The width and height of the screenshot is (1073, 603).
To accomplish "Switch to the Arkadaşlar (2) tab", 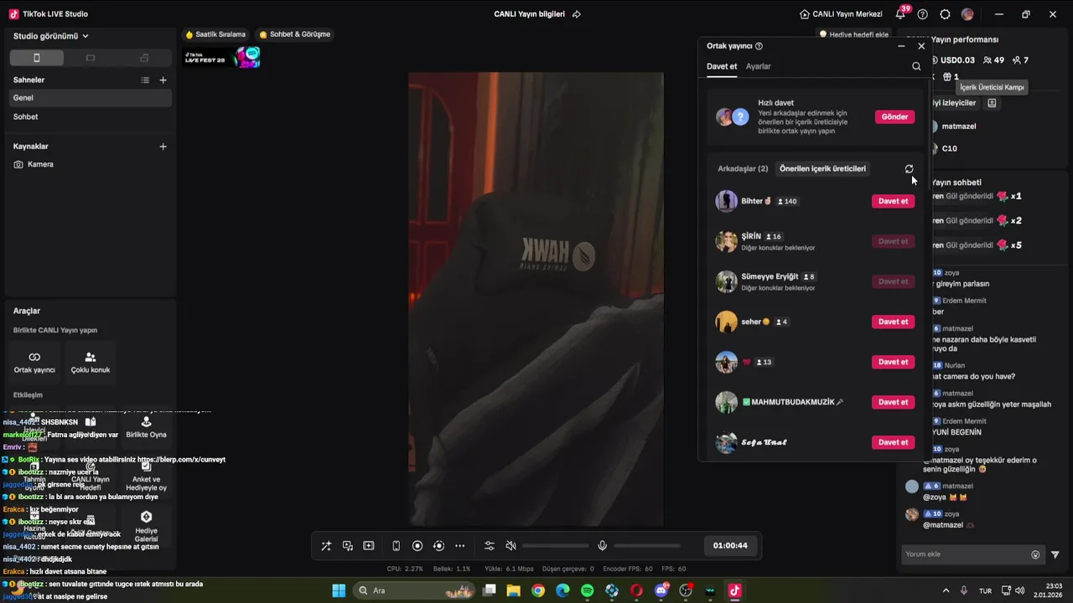I will (x=743, y=168).
